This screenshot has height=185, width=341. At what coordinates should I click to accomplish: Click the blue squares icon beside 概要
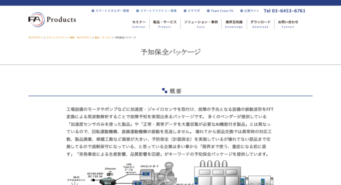click(165, 91)
